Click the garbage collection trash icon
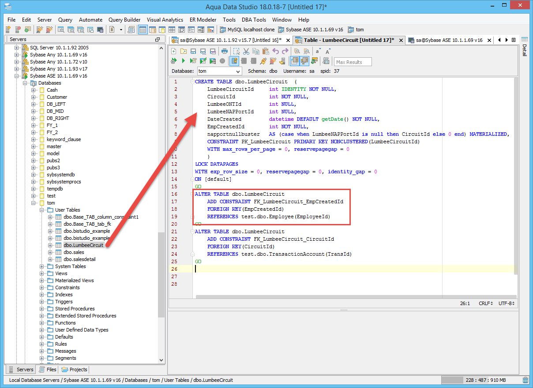 point(525,380)
